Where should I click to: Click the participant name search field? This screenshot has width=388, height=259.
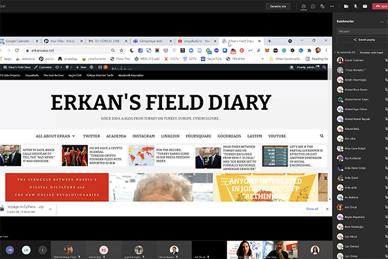click(362, 32)
